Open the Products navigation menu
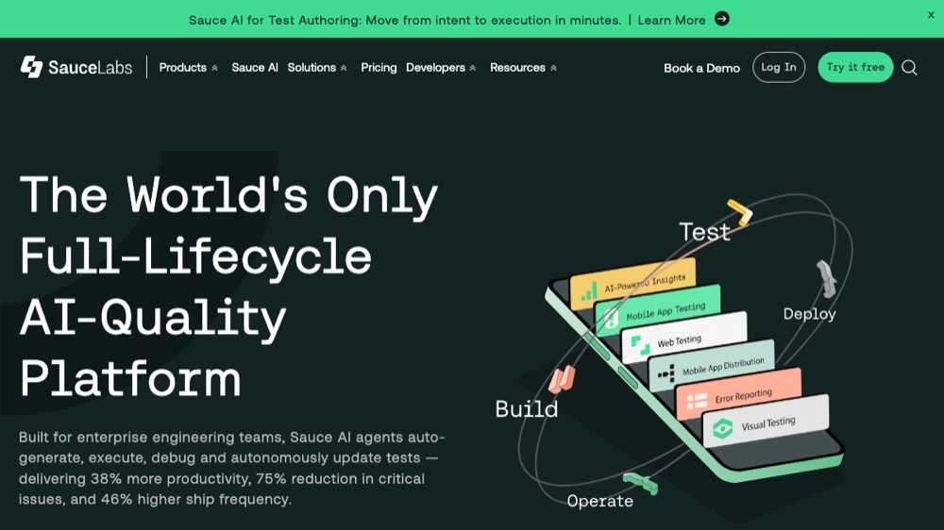 click(182, 67)
